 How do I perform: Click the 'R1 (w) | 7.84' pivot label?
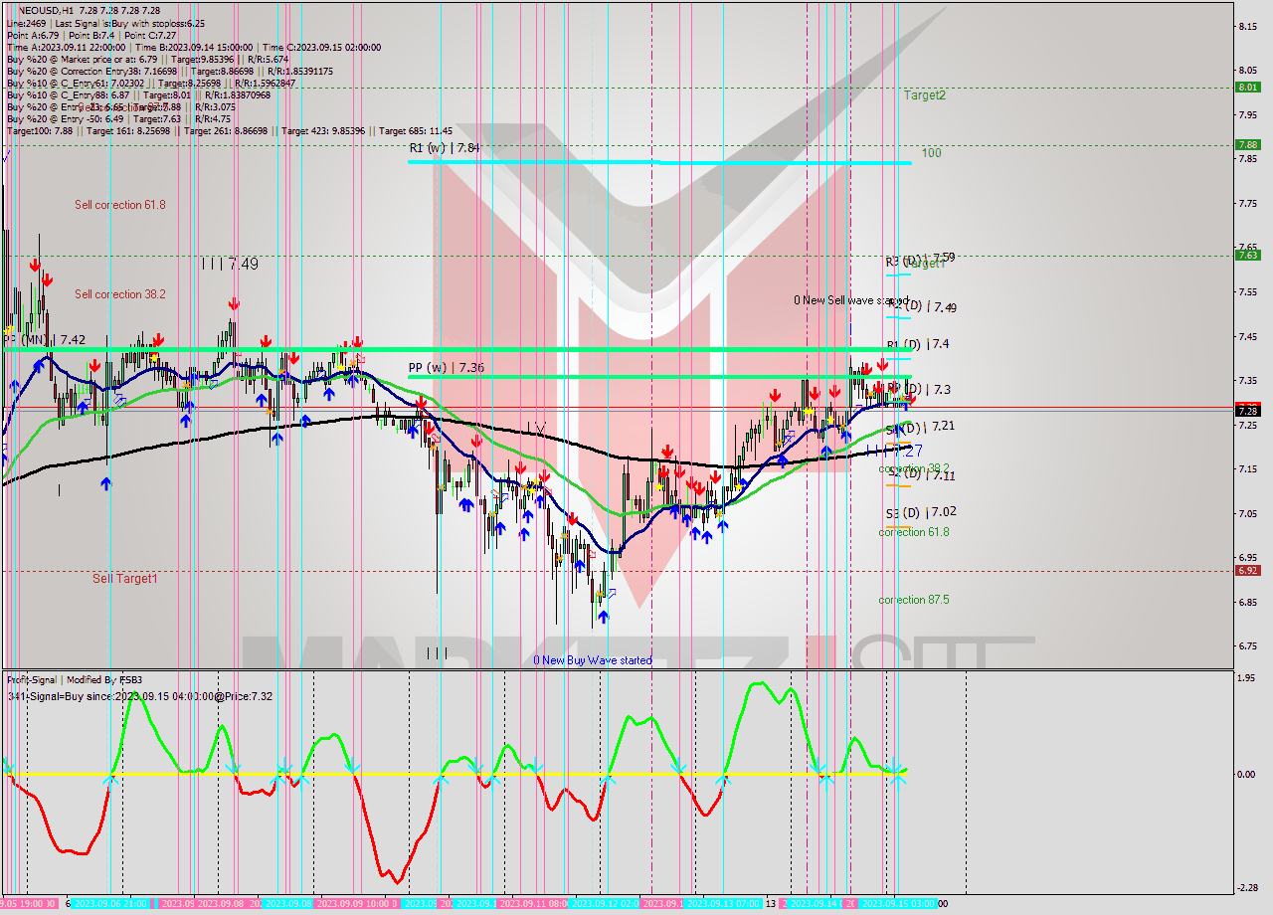tap(445, 147)
